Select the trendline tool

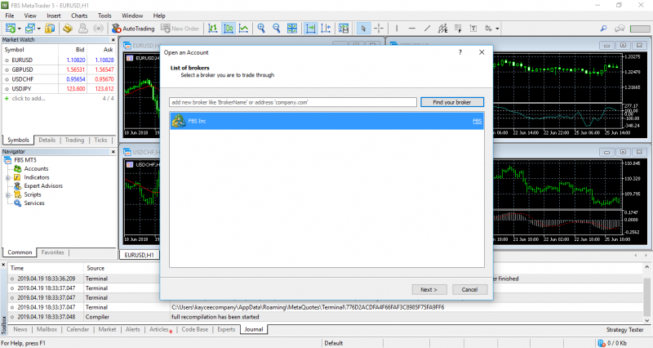click(427, 29)
